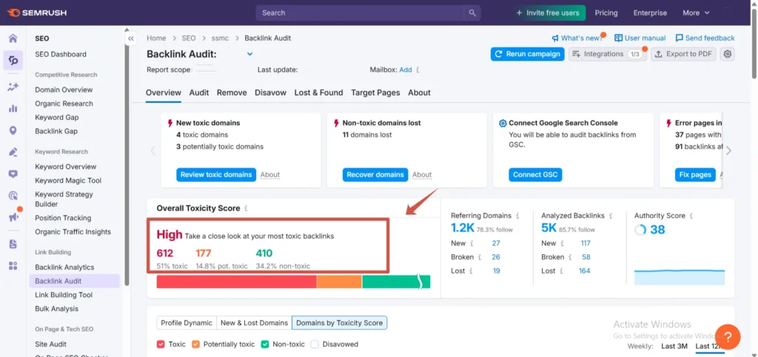The width and height of the screenshot is (758, 357).
Task: Open the Lost & Found tab
Action: (x=318, y=92)
